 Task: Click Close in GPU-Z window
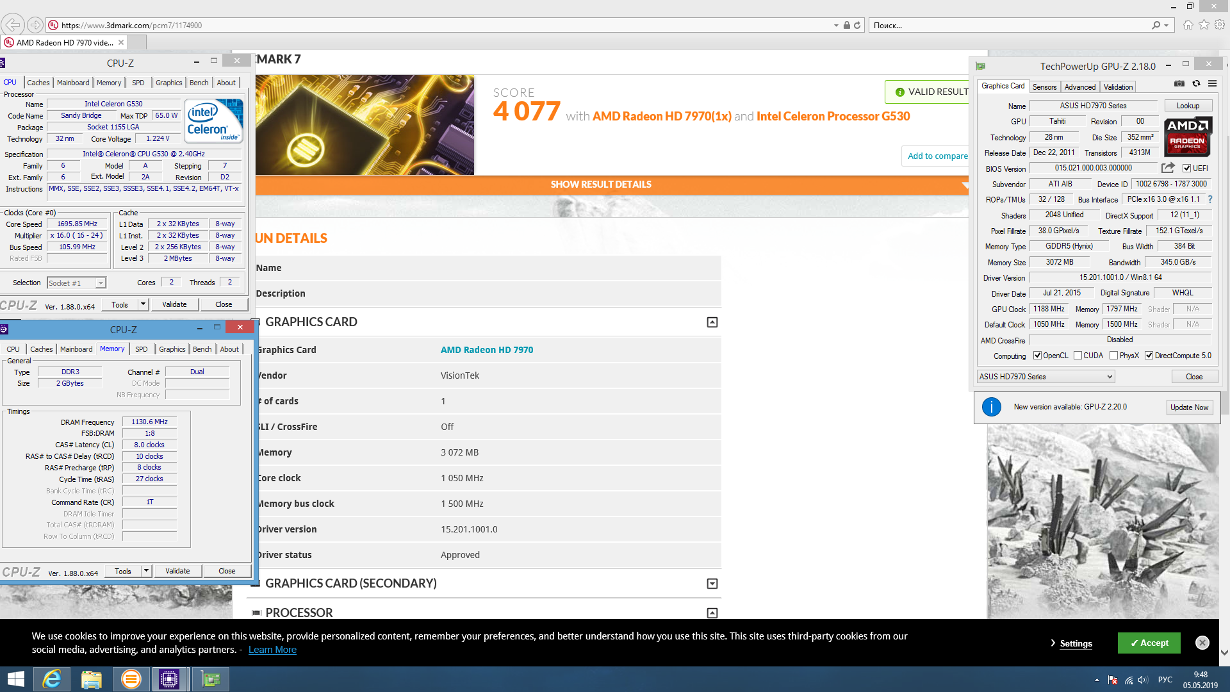[x=1194, y=377]
